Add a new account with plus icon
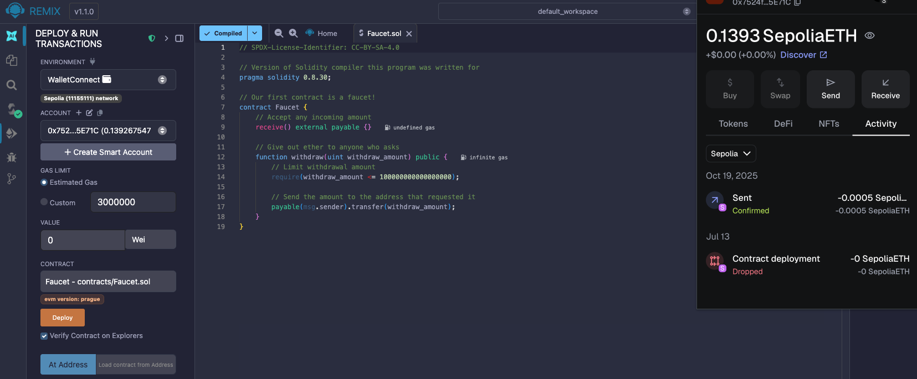The height and width of the screenshot is (379, 917). click(x=79, y=113)
